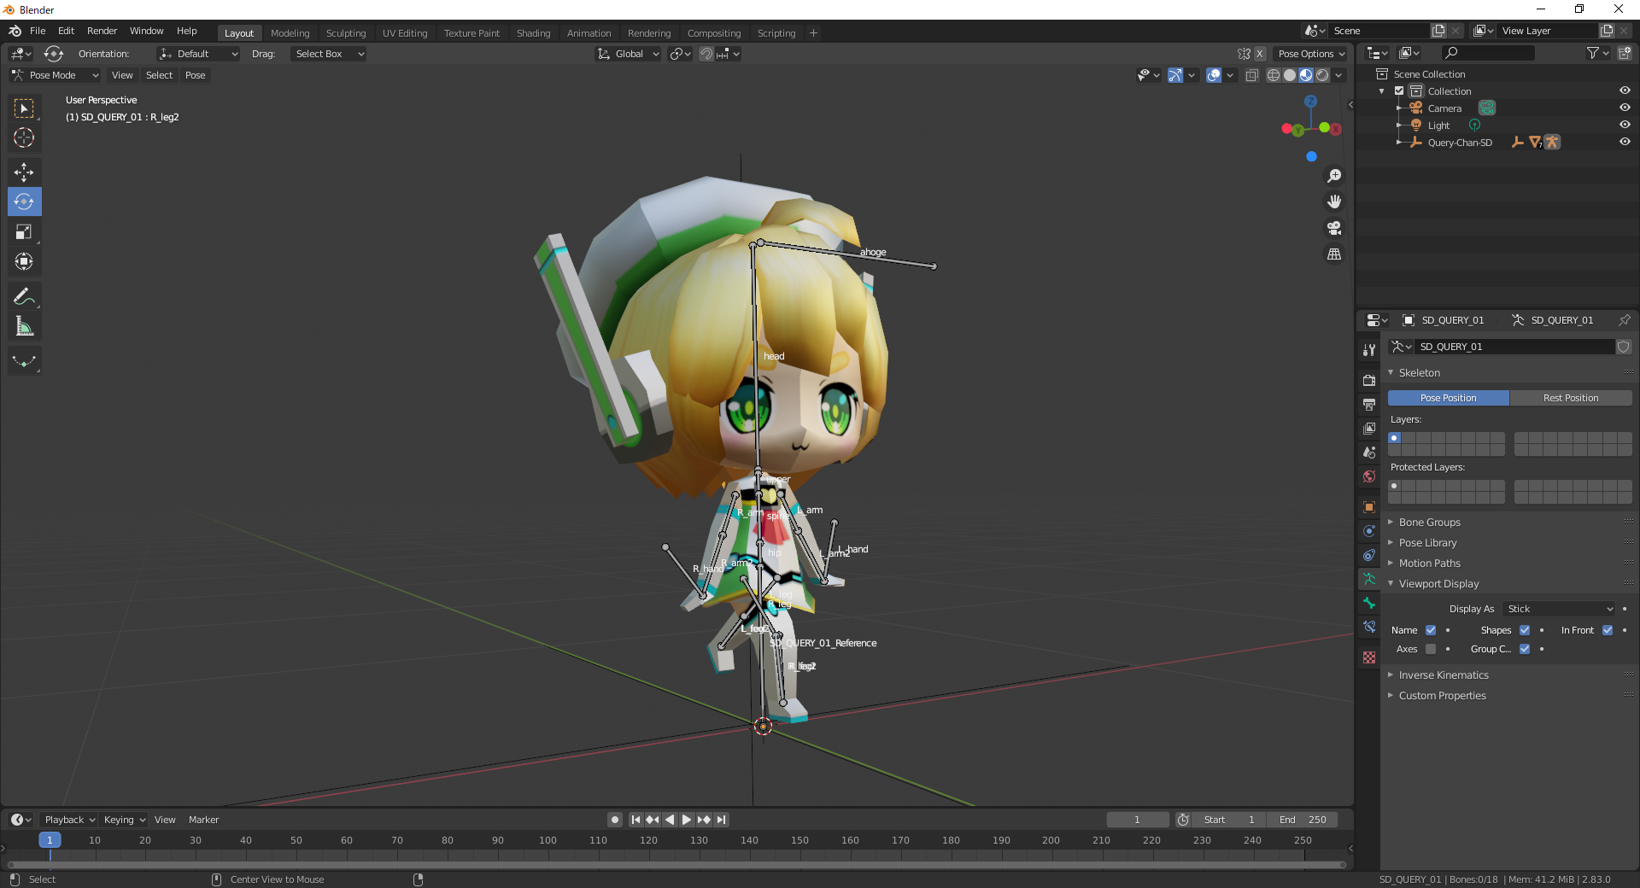Activate the Rotate tool
This screenshot has height=888, width=1640.
pyautogui.click(x=24, y=202)
